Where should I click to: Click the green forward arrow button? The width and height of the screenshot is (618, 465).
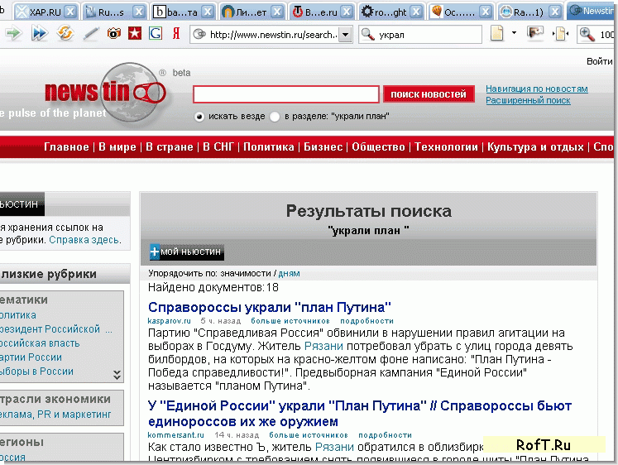pos(13,34)
